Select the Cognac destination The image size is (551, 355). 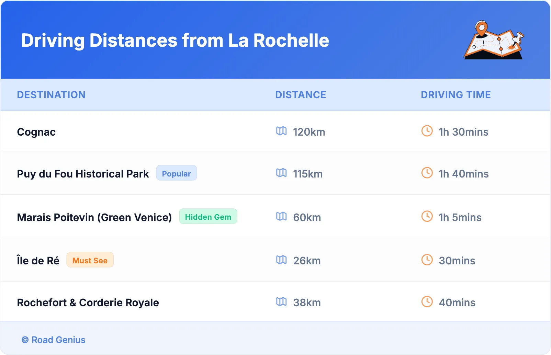click(36, 132)
